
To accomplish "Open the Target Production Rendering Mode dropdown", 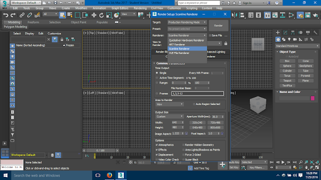I will [187, 22].
